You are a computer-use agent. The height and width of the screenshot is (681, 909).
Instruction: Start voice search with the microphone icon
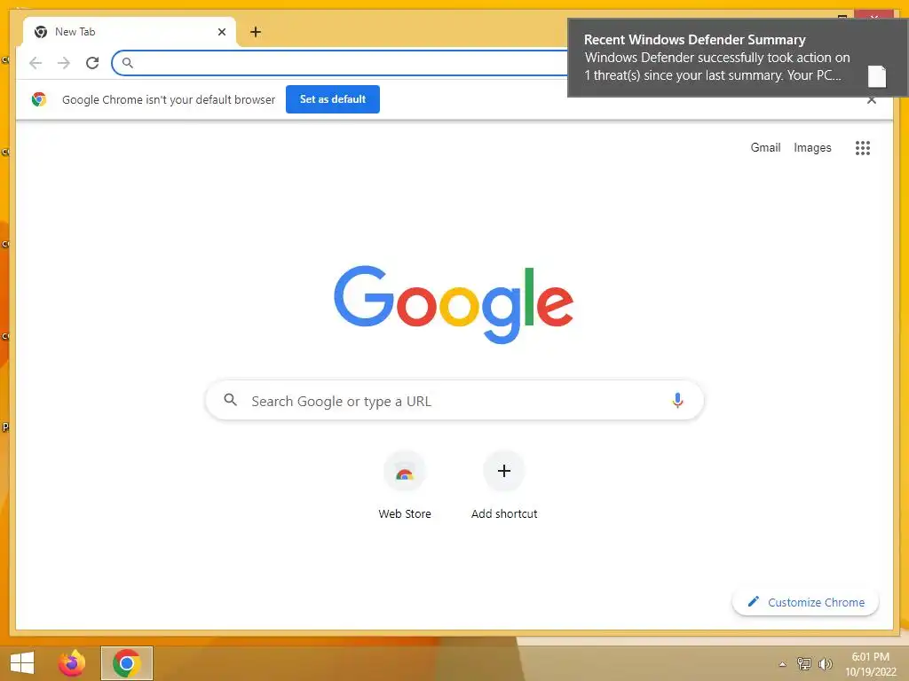click(677, 400)
